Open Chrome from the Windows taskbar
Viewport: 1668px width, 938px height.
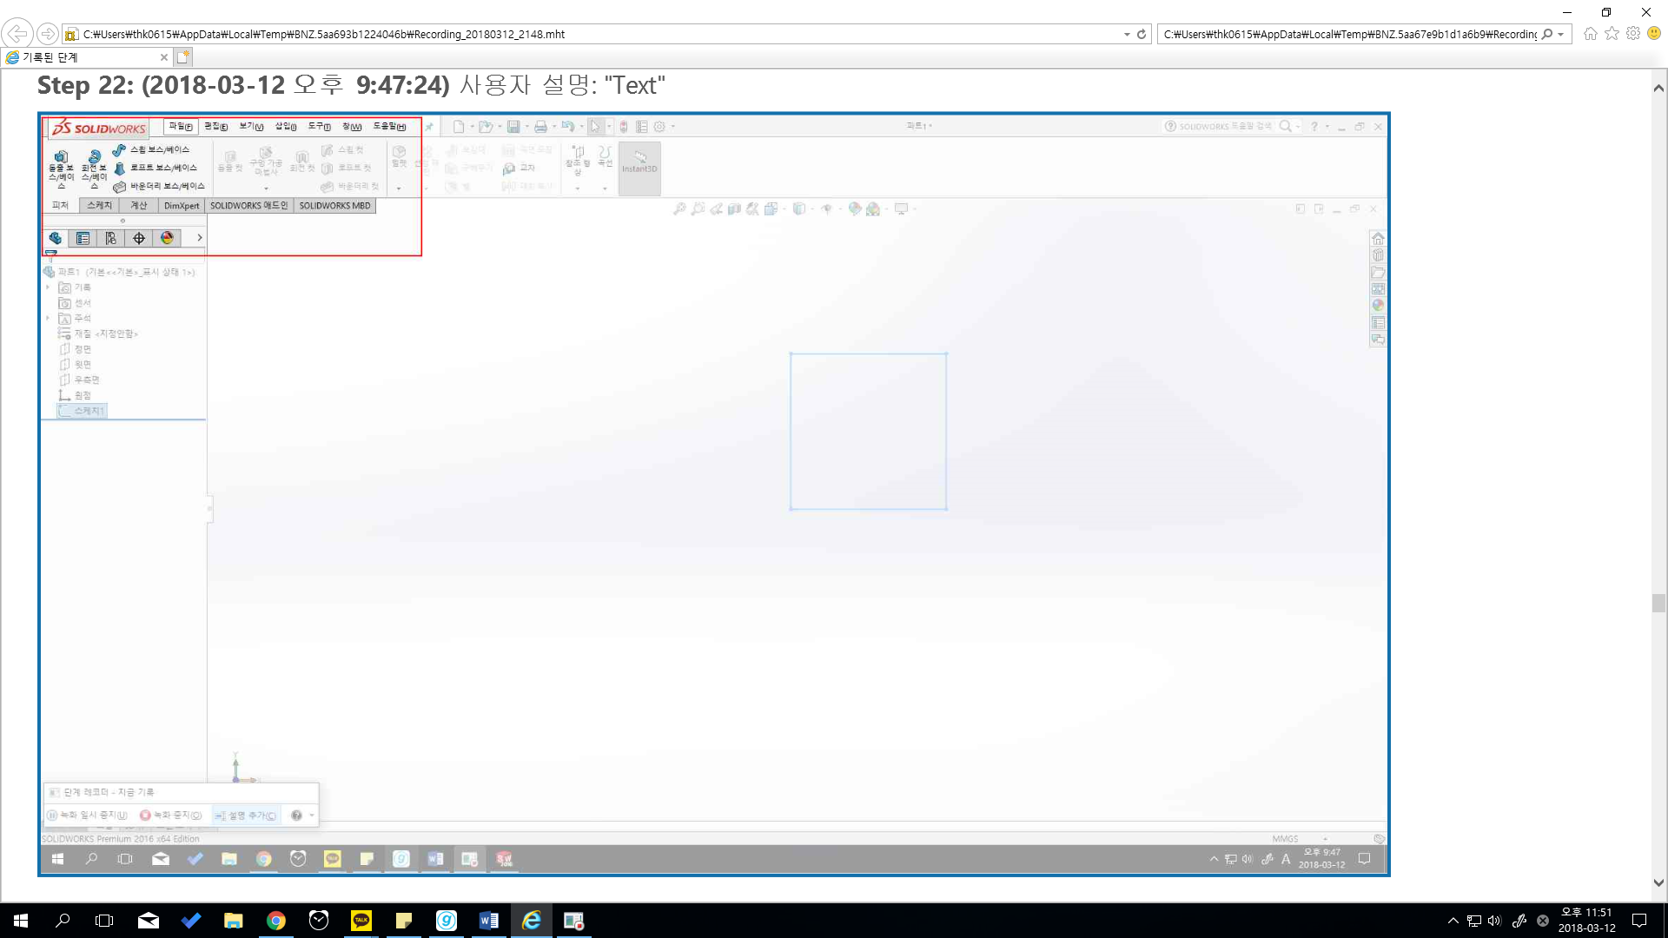(276, 921)
